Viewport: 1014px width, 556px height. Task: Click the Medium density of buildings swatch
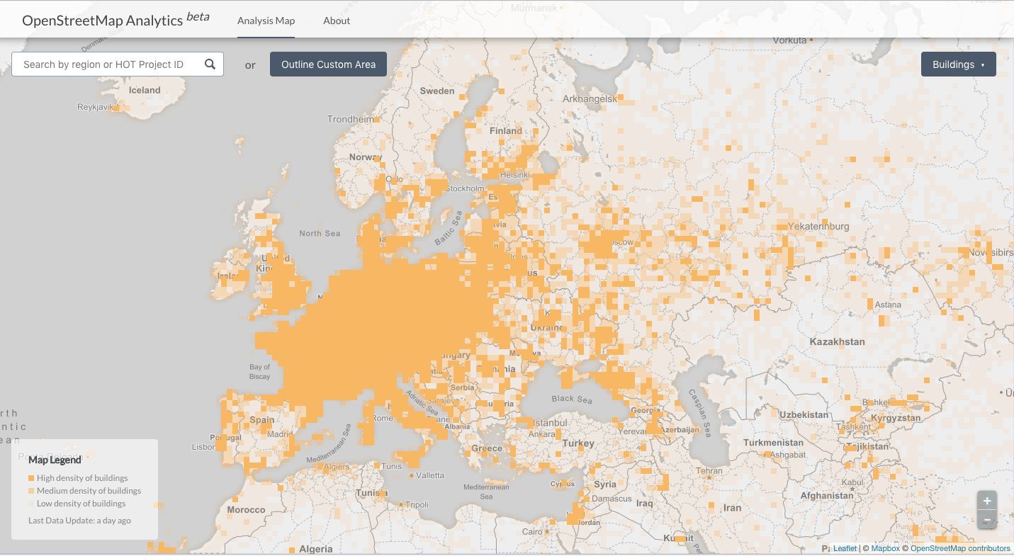[x=31, y=491]
